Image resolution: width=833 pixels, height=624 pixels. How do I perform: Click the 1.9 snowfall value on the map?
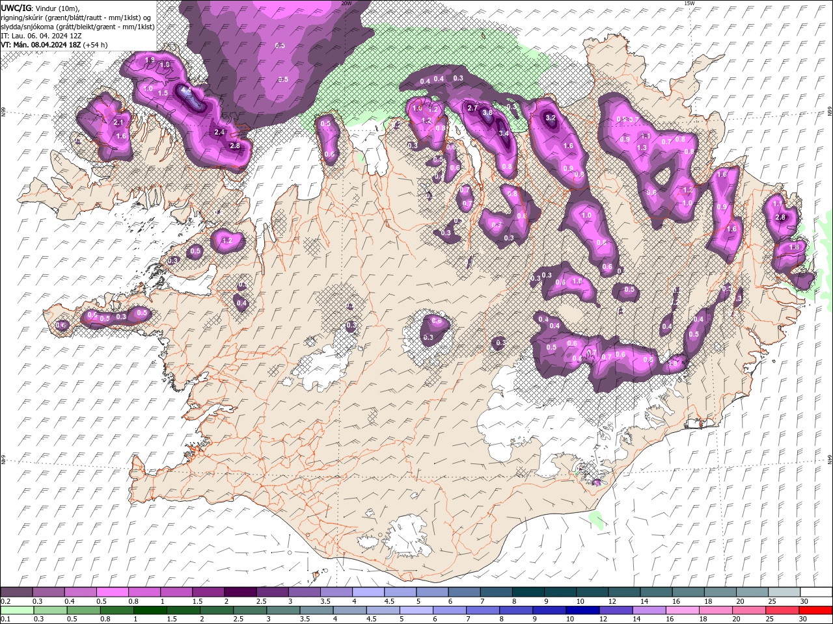pos(150,60)
